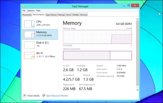The width and height of the screenshot is (163, 103).
Task: Click the Memory usage graph
Action: (x=97, y=37)
